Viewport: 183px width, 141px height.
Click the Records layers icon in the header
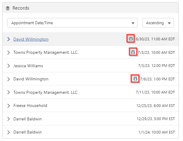8,8
